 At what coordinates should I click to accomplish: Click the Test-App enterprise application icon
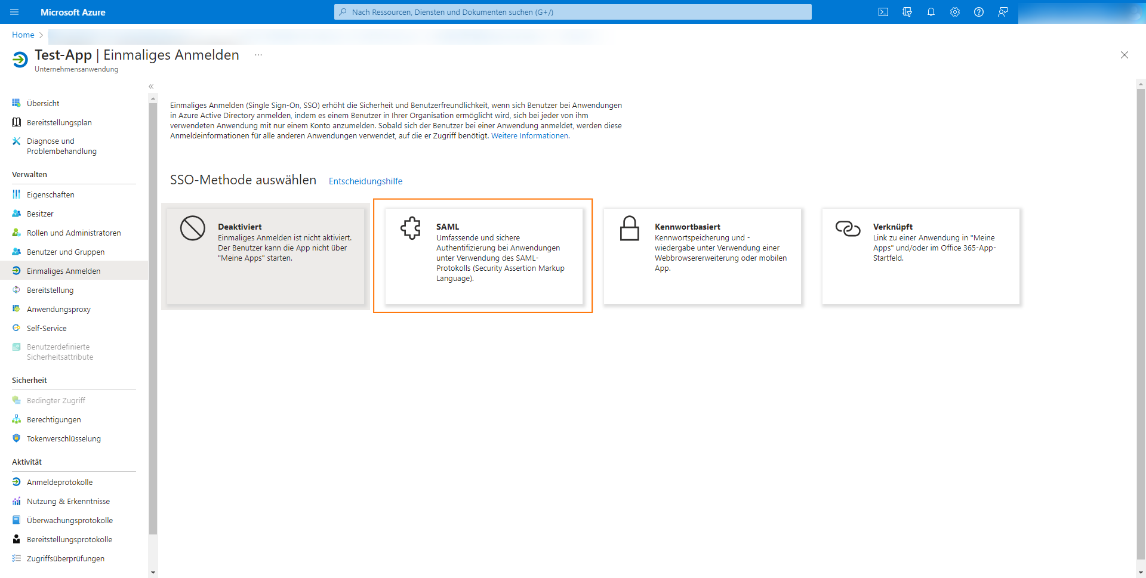pyautogui.click(x=20, y=60)
